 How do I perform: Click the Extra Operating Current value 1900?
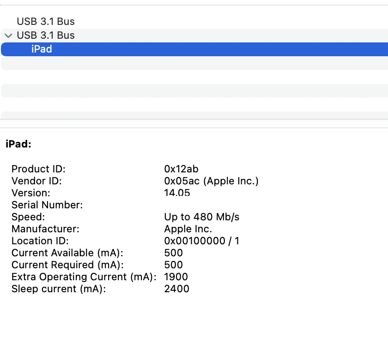point(176,277)
